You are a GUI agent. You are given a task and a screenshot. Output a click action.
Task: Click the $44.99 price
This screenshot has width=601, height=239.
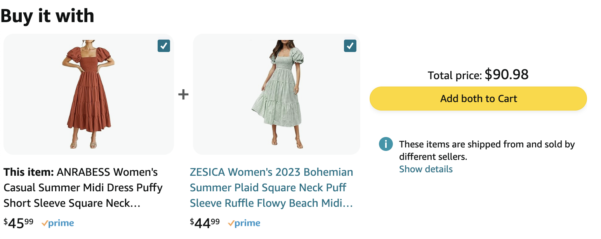[205, 223]
